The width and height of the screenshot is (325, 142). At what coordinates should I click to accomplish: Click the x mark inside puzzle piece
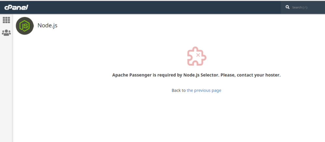pos(198,55)
